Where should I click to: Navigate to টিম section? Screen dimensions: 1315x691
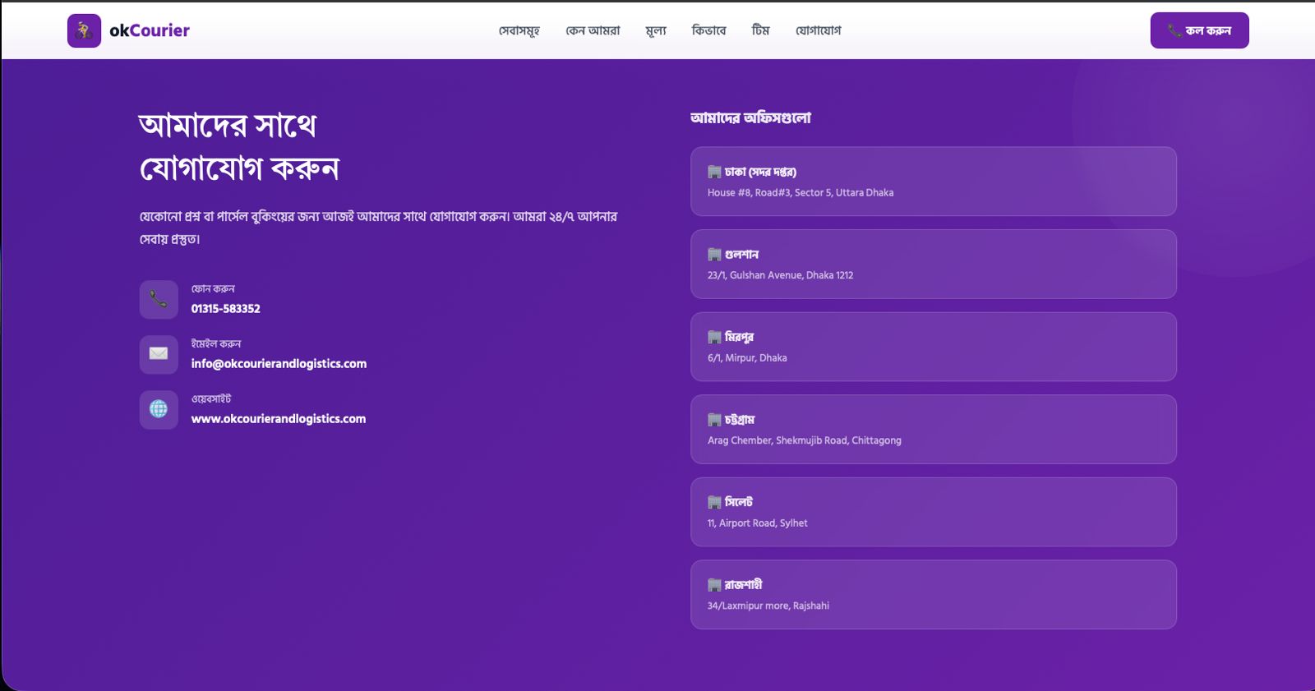click(760, 30)
